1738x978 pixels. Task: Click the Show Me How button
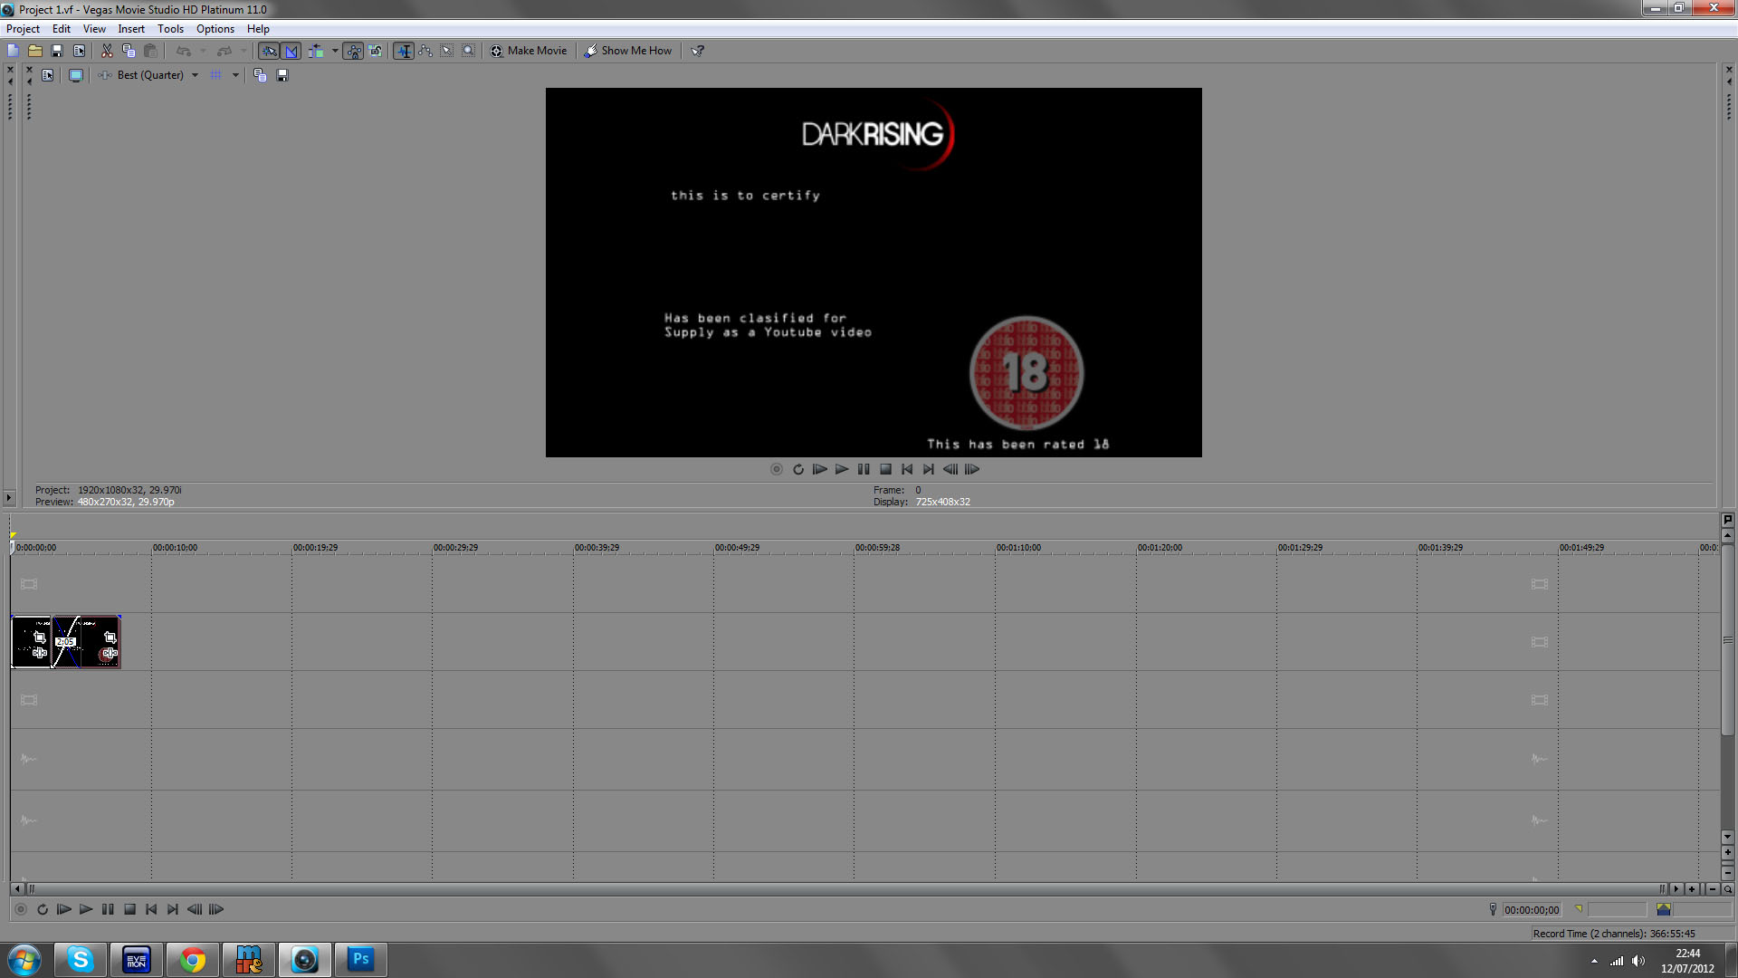(628, 51)
